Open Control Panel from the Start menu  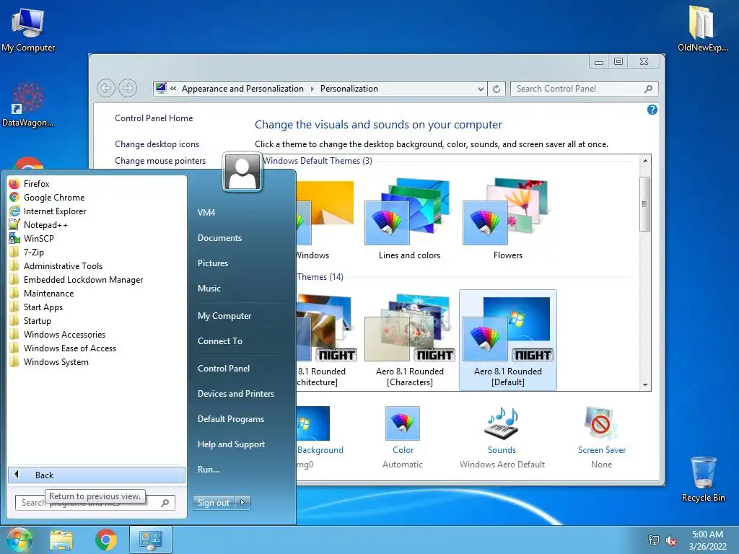pyautogui.click(x=224, y=369)
